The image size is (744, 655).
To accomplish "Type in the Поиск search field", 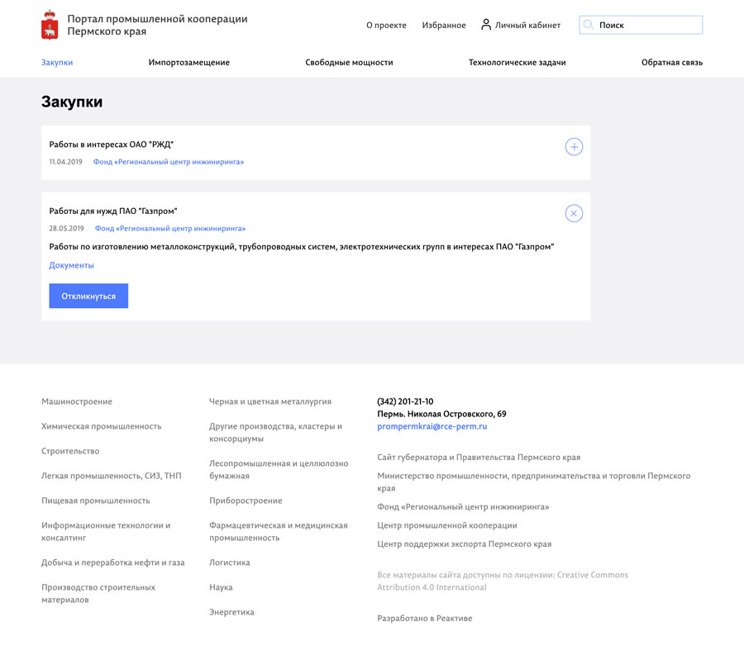I will point(649,25).
